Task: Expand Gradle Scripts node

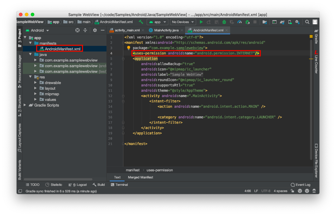Action: pyautogui.click(x=25, y=105)
